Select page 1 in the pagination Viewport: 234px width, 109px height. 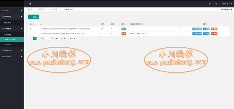35,38
